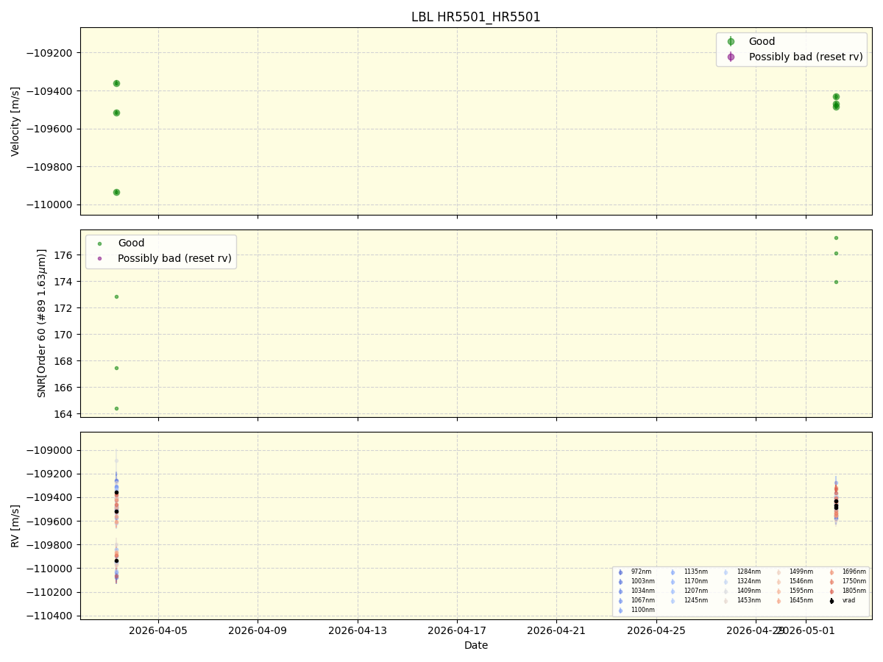The width and height of the screenshot is (883, 662).
Task: Click the 1135nm legend marker
Action: (673, 572)
